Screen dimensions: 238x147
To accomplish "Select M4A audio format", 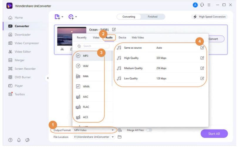I will pyautogui.click(x=92, y=76).
